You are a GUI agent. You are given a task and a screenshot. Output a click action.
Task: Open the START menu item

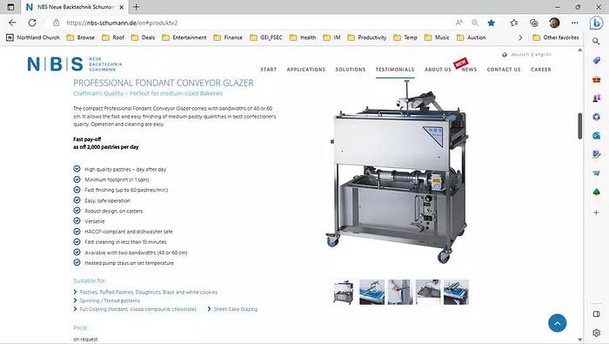click(x=268, y=70)
